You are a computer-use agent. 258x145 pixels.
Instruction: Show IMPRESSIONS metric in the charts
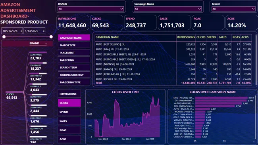[69, 94]
